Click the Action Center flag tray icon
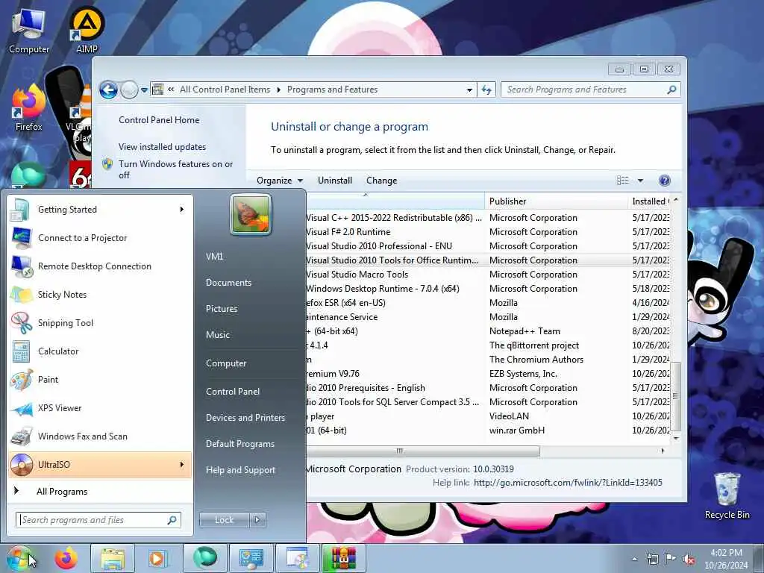The width and height of the screenshot is (764, 573). click(671, 559)
